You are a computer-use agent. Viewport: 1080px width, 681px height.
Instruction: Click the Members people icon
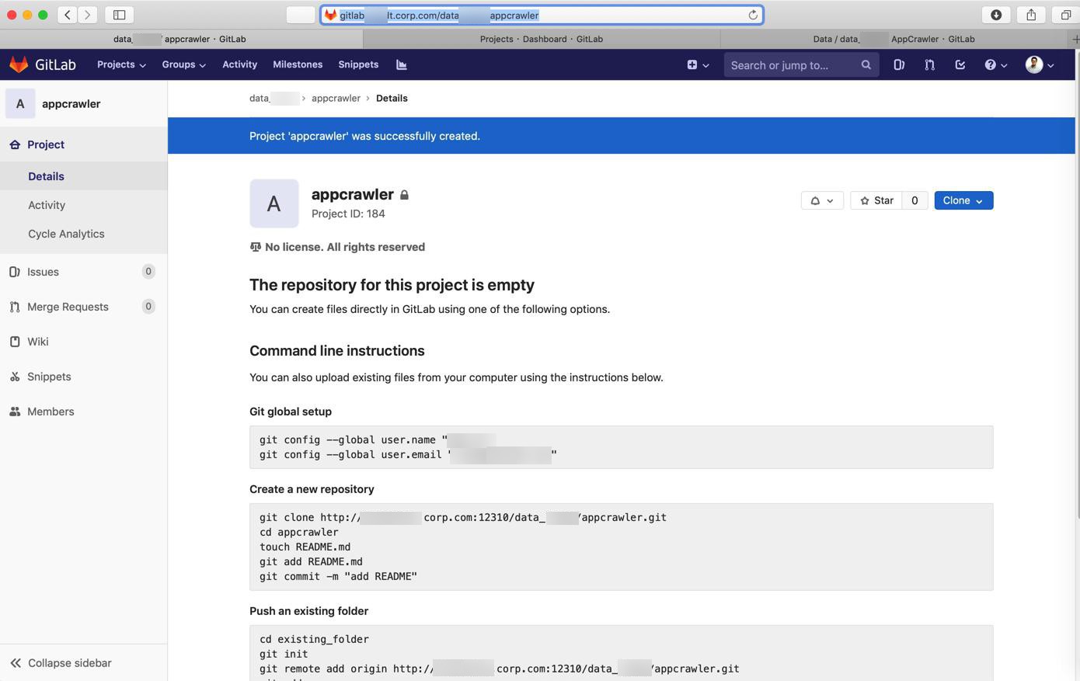pos(15,412)
